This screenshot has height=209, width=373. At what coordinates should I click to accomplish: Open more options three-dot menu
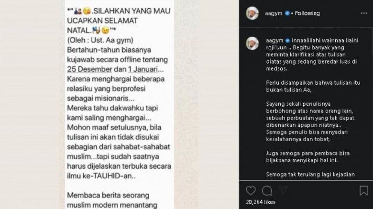point(364,13)
